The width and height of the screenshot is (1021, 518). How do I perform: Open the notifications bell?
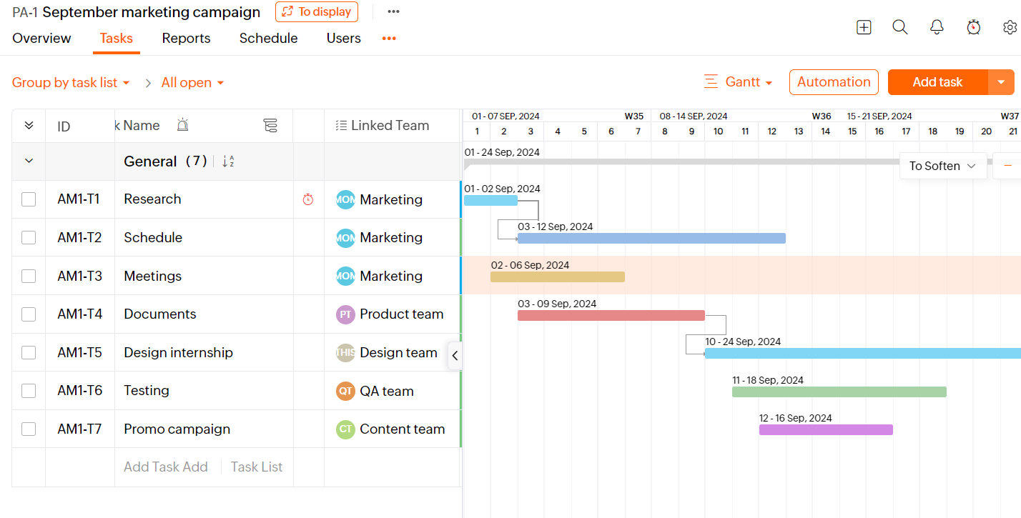[937, 26]
